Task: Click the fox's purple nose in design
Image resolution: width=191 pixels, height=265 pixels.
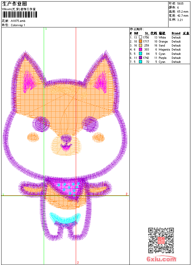Action: [x=66, y=139]
